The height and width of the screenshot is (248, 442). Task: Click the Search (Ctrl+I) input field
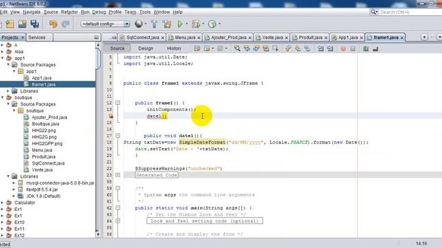click(410, 12)
